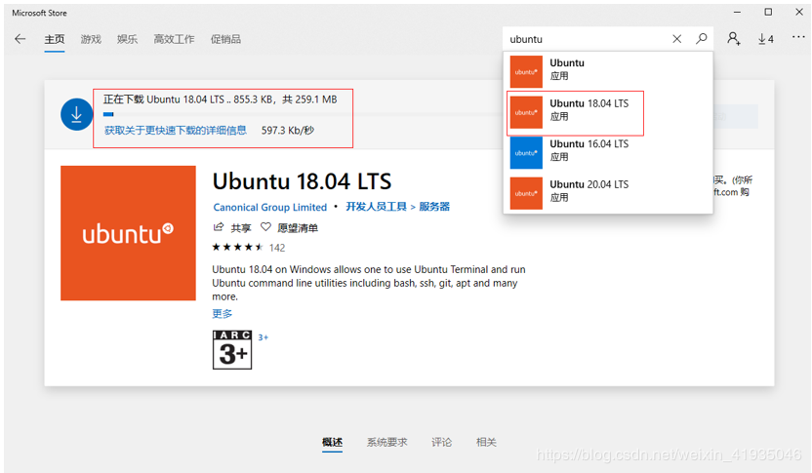Screen dimensions: 812x473
Task: Select Ubuntu 20.04 LTS search suggestion
Action: click(608, 192)
